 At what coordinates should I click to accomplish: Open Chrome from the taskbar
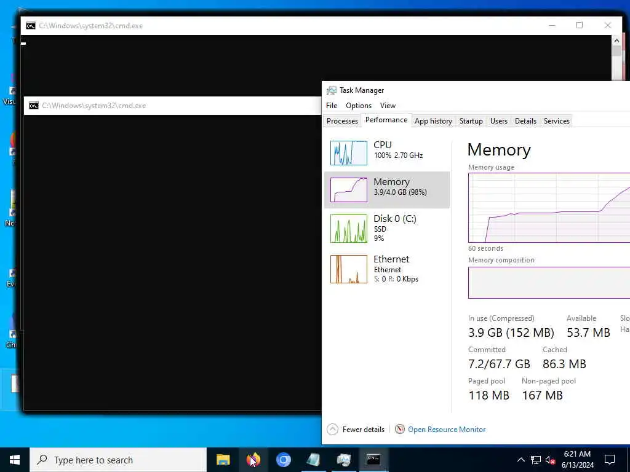point(283,460)
